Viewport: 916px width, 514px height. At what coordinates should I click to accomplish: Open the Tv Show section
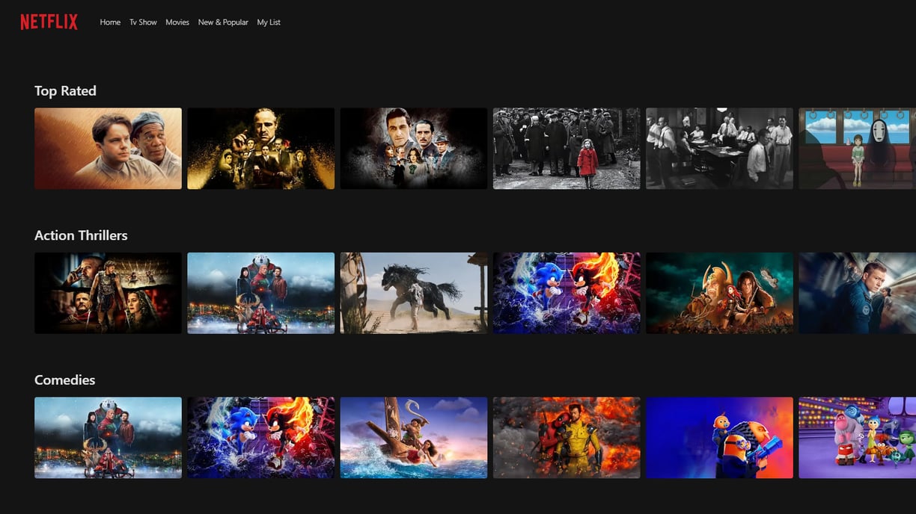coord(143,22)
